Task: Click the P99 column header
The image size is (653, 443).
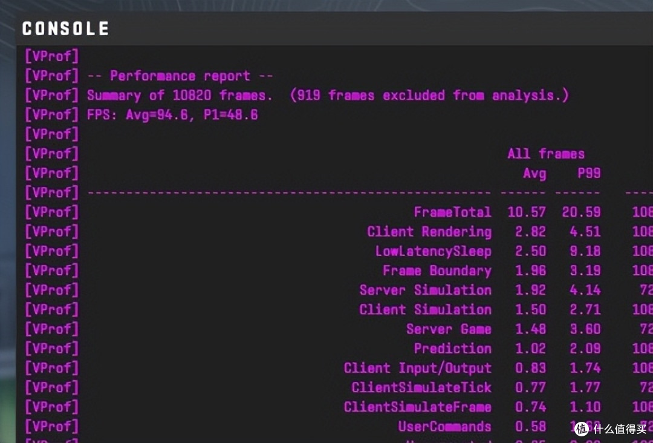Action: click(x=589, y=173)
